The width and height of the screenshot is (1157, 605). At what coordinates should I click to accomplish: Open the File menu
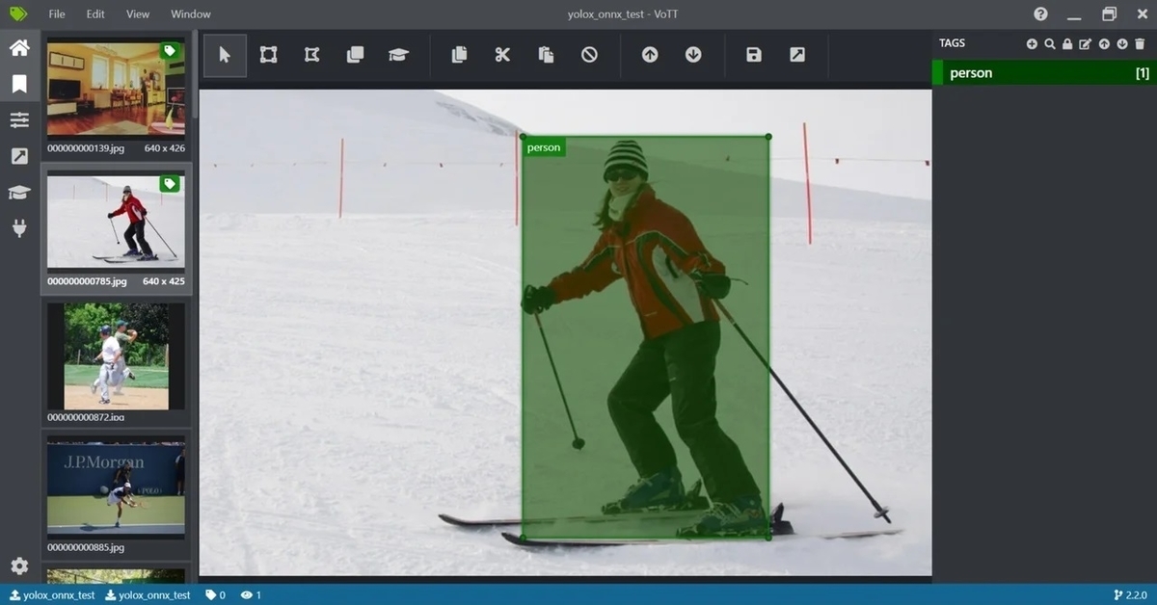click(x=57, y=14)
